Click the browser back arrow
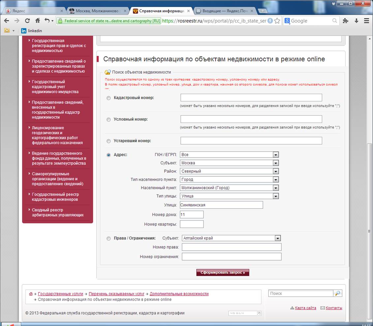 7,20
